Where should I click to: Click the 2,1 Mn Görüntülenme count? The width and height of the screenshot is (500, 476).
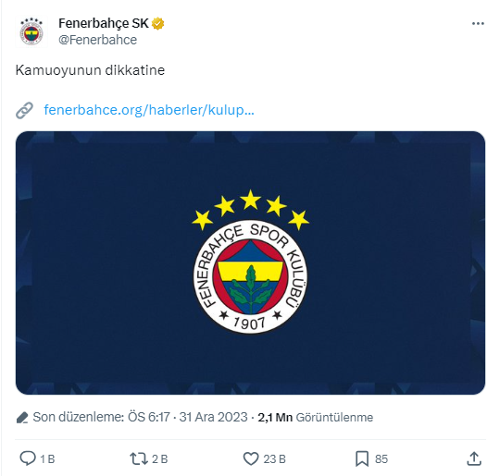(316, 418)
